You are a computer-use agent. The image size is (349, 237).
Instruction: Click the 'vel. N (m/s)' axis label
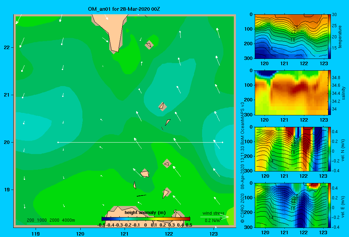343,150
